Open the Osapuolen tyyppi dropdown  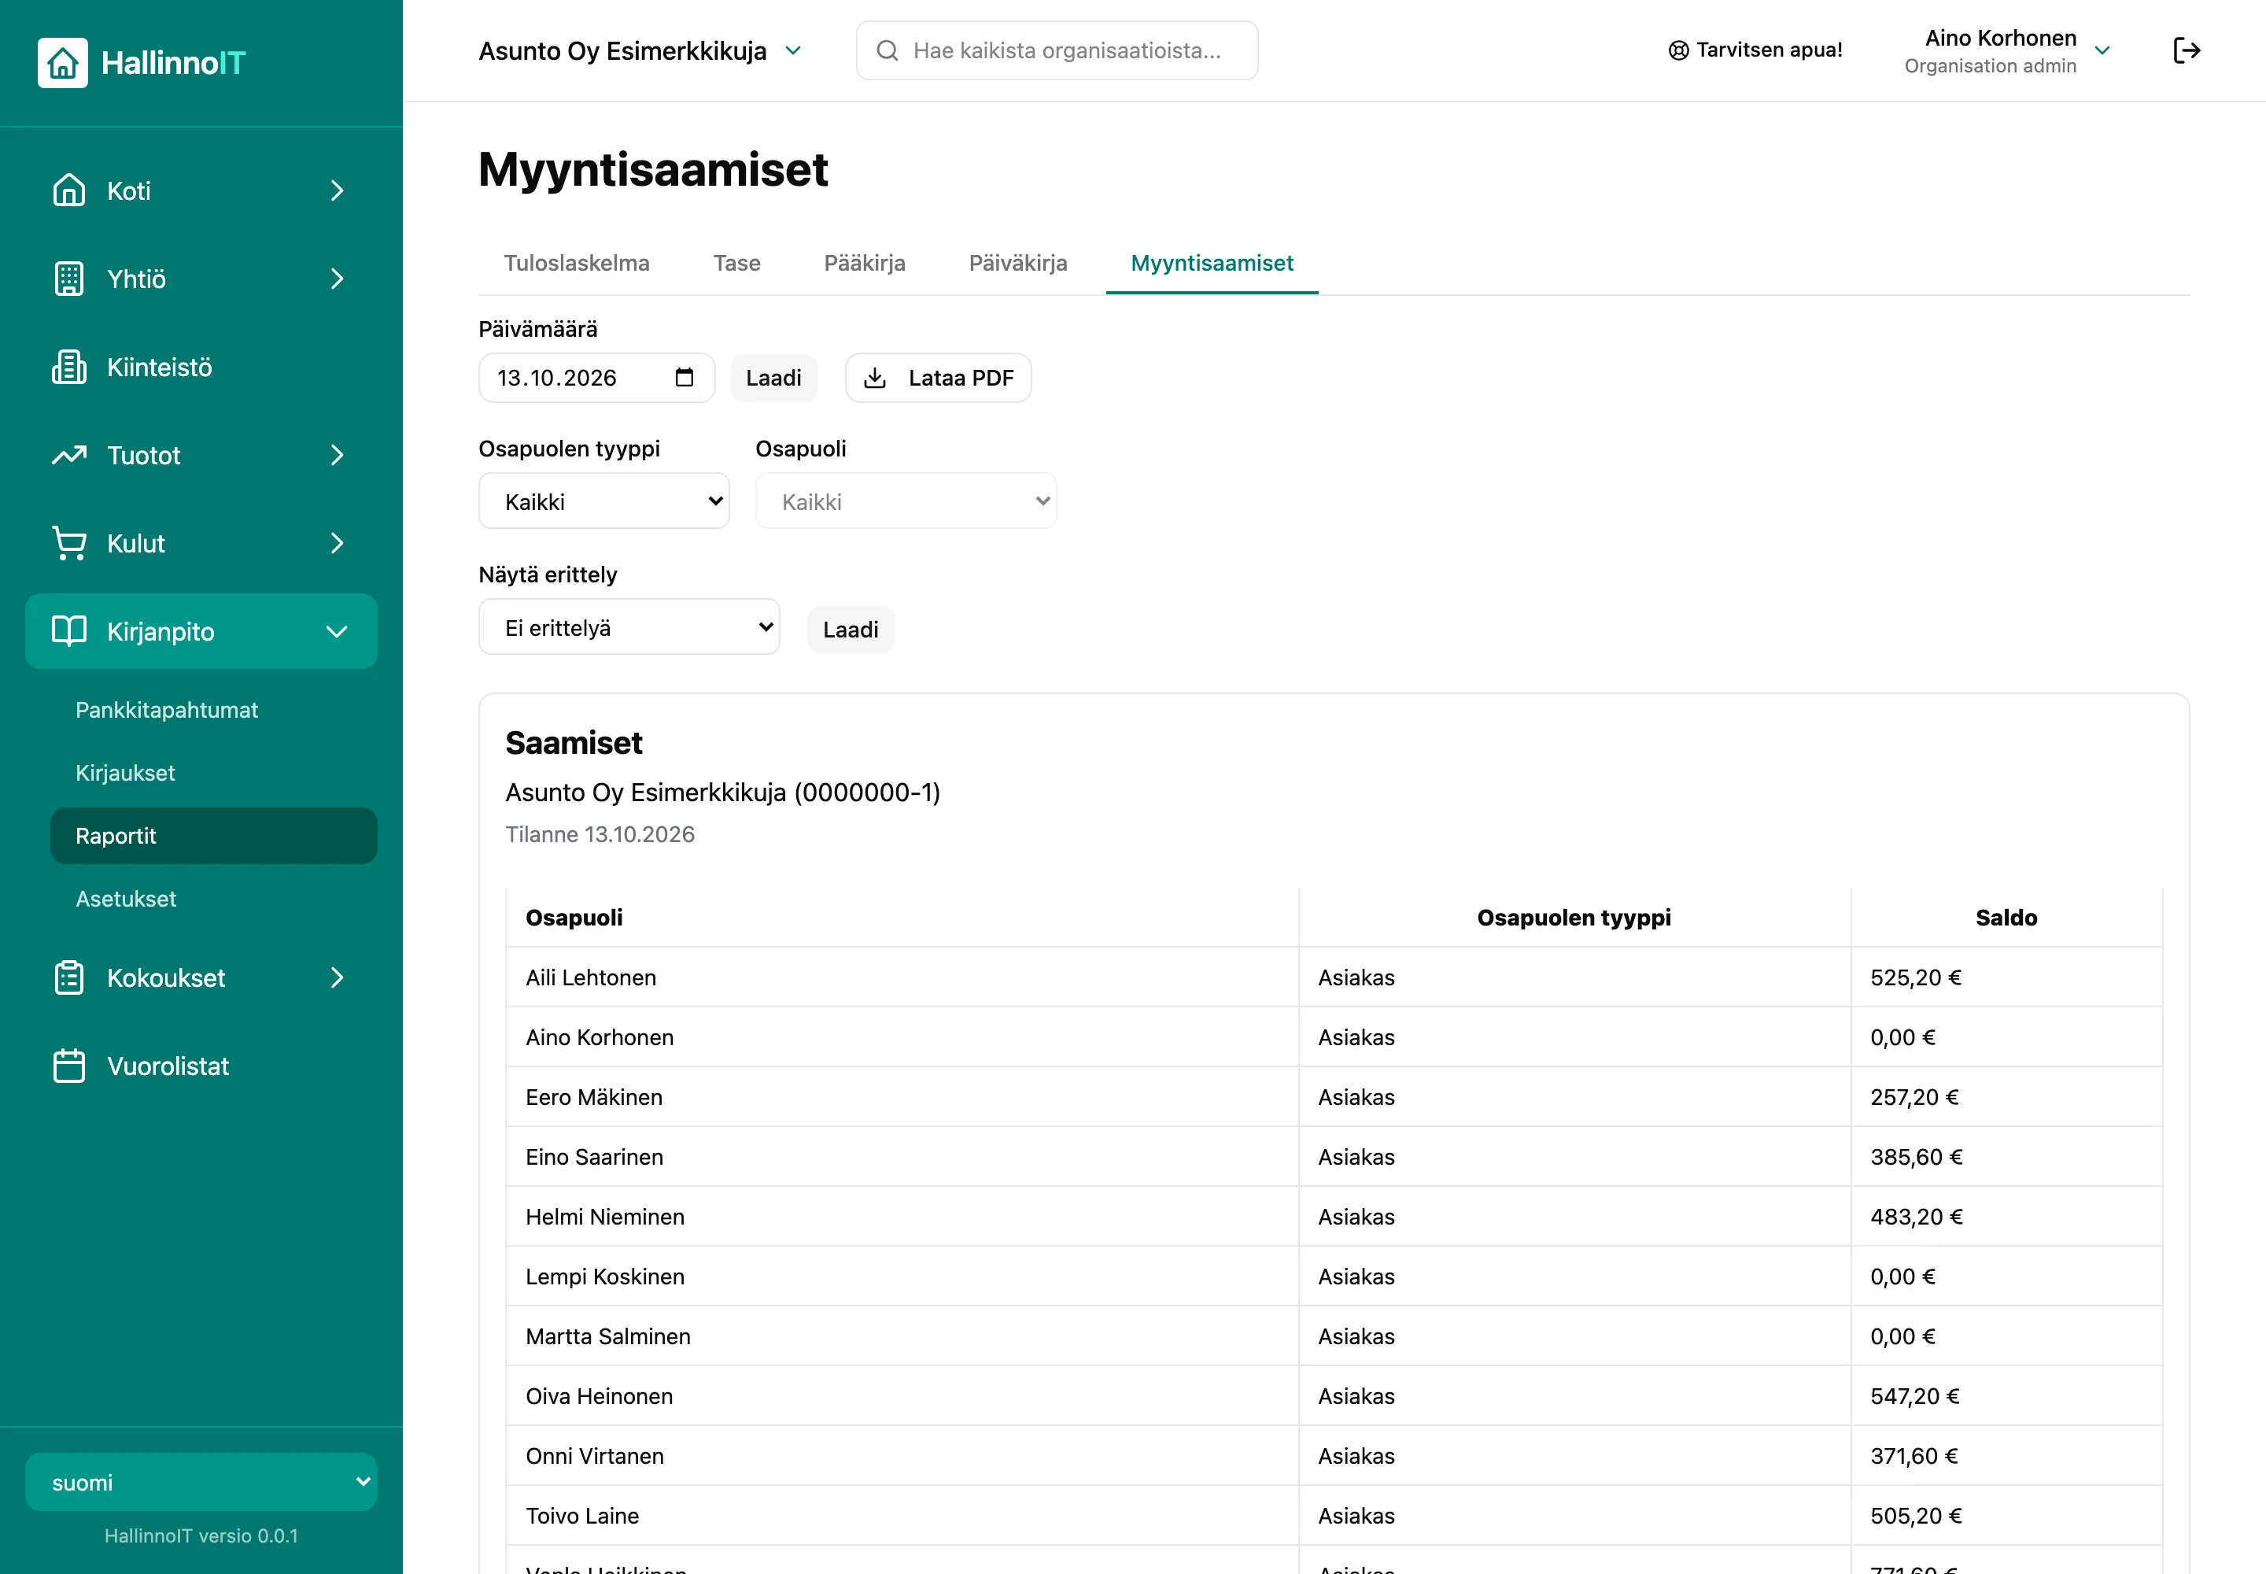coord(603,501)
